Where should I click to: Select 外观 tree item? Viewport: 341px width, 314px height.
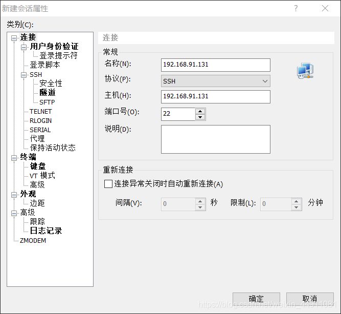click(28, 194)
